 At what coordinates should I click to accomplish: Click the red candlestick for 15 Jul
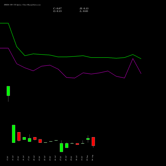pos(19,136)
